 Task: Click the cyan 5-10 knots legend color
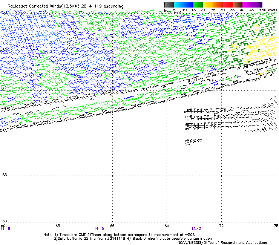(x=179, y=5)
